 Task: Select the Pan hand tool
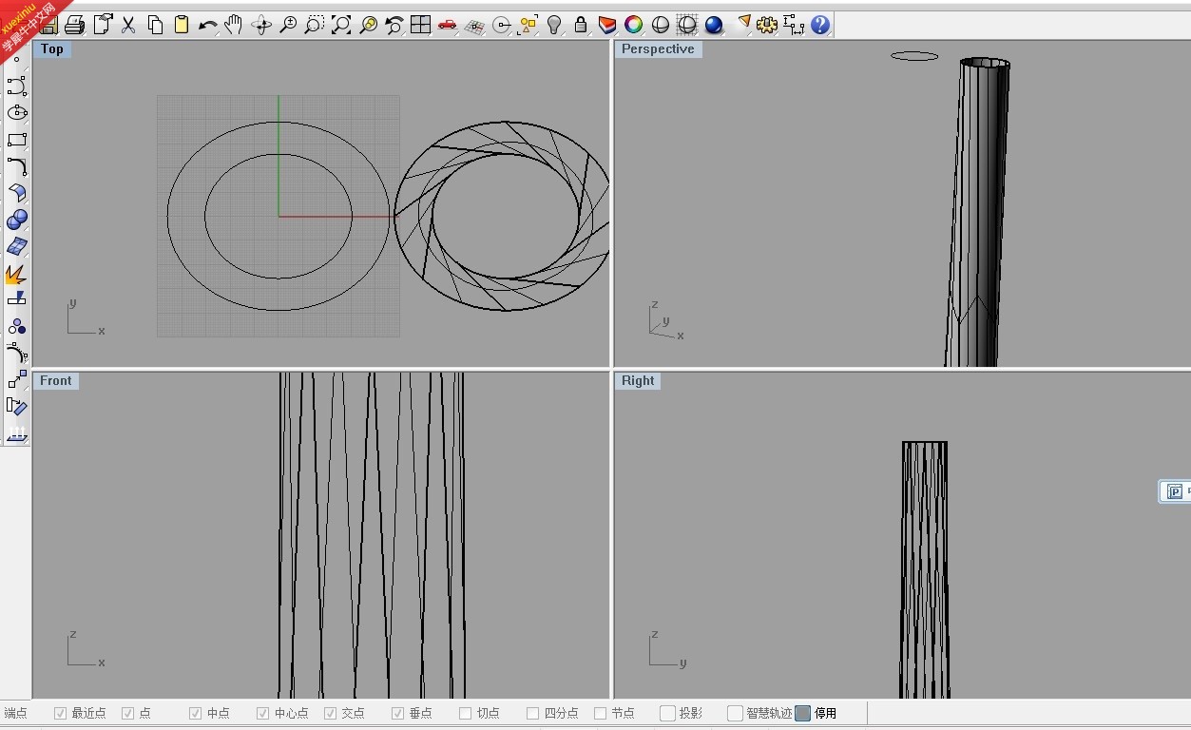click(234, 26)
